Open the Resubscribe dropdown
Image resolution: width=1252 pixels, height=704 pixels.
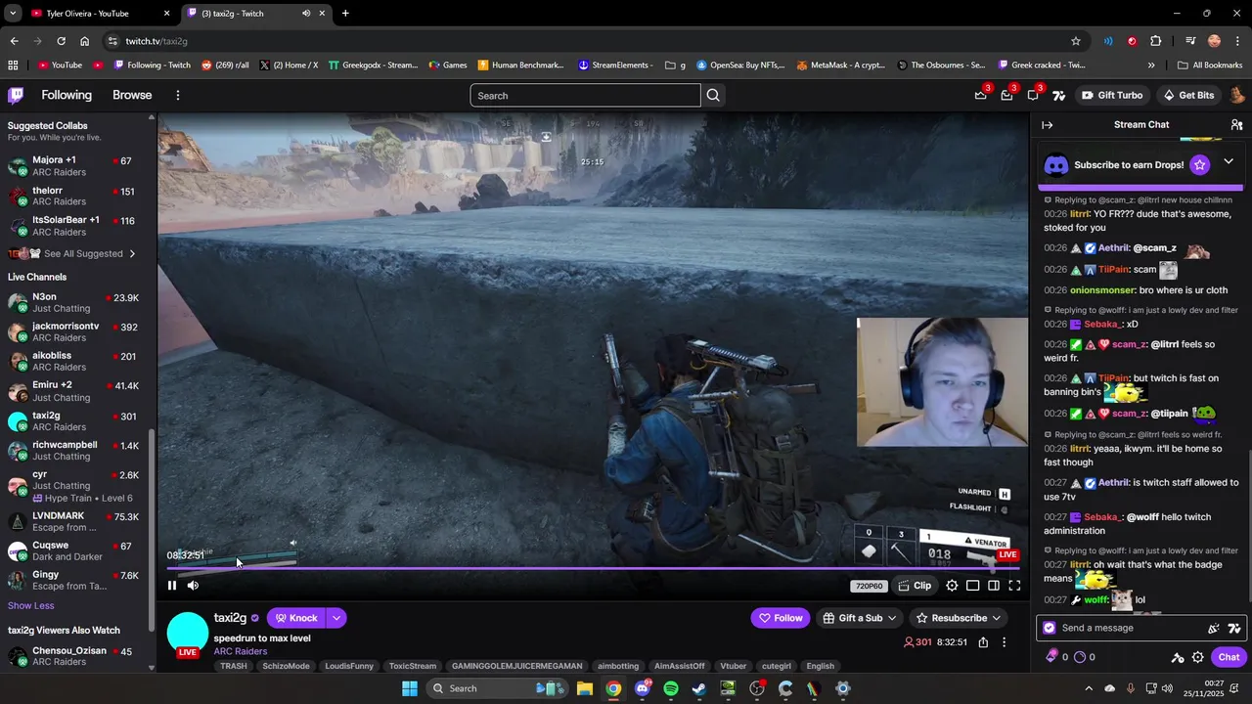pos(959,618)
